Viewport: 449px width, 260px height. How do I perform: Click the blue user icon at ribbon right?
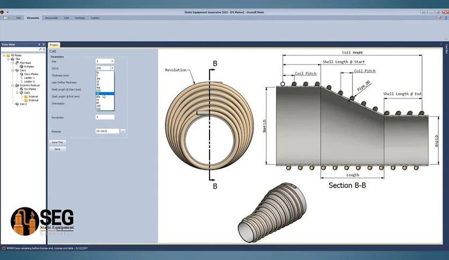coord(446,18)
